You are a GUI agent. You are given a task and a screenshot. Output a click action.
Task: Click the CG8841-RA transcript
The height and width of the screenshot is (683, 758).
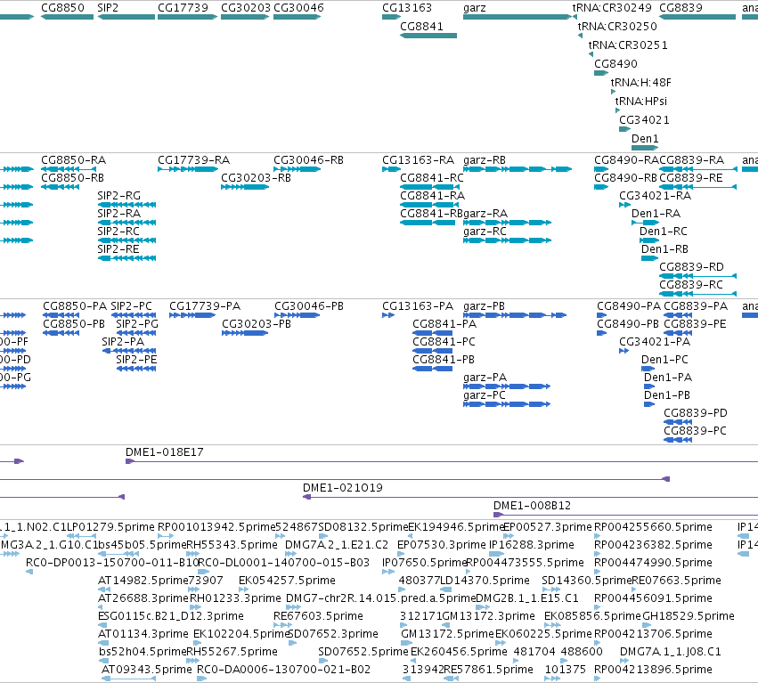(x=429, y=205)
